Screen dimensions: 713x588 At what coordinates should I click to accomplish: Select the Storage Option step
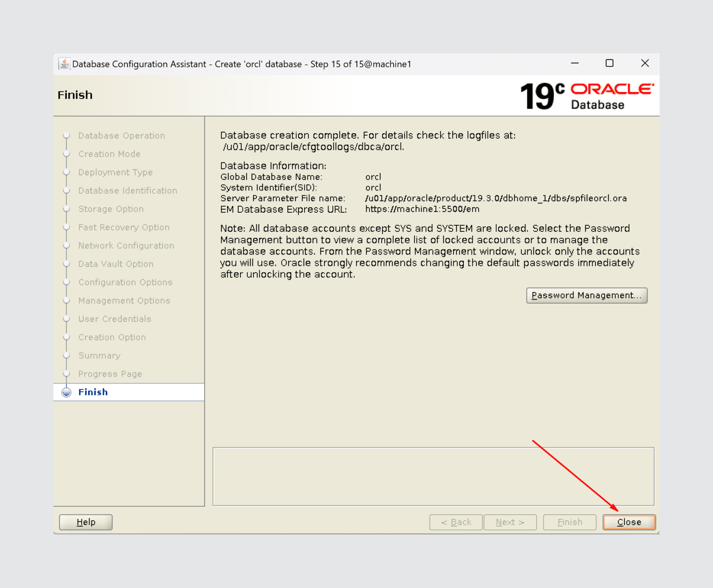tap(111, 209)
